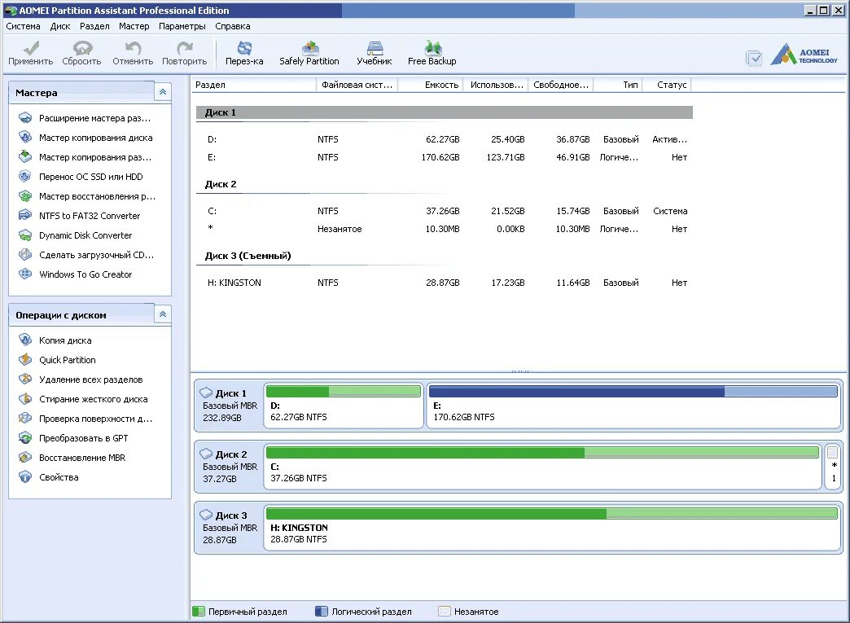Choose Удаление всех разделов operation
Viewport: 850px width, 623px height.
[81, 380]
